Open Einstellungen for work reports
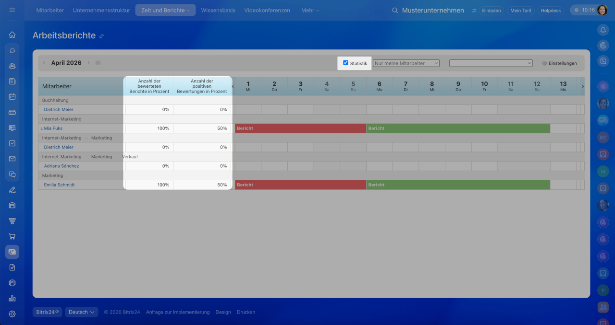The height and width of the screenshot is (325, 615). [560, 63]
